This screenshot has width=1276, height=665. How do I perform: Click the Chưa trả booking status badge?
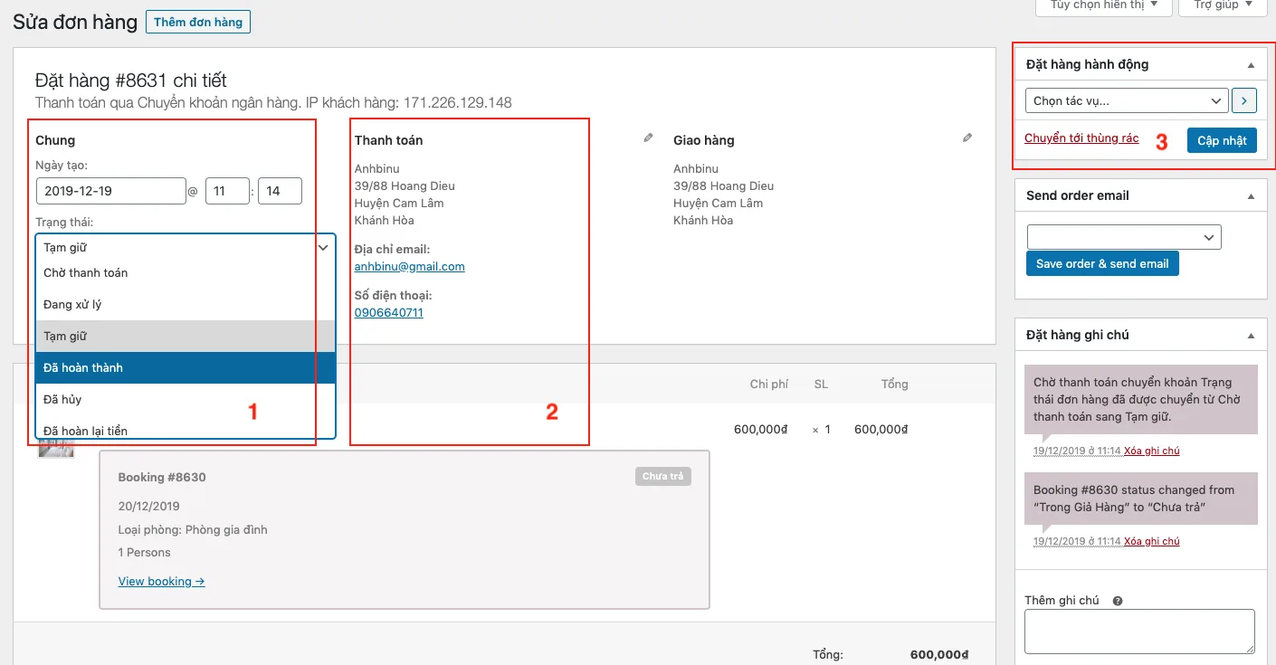click(x=663, y=477)
